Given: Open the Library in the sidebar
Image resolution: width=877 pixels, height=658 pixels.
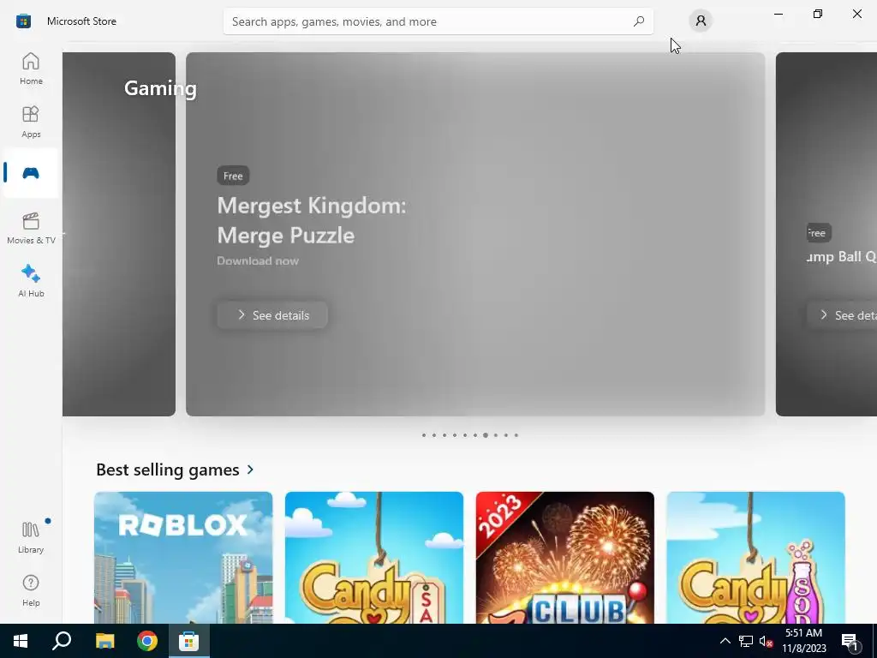Looking at the screenshot, I should coord(31,537).
